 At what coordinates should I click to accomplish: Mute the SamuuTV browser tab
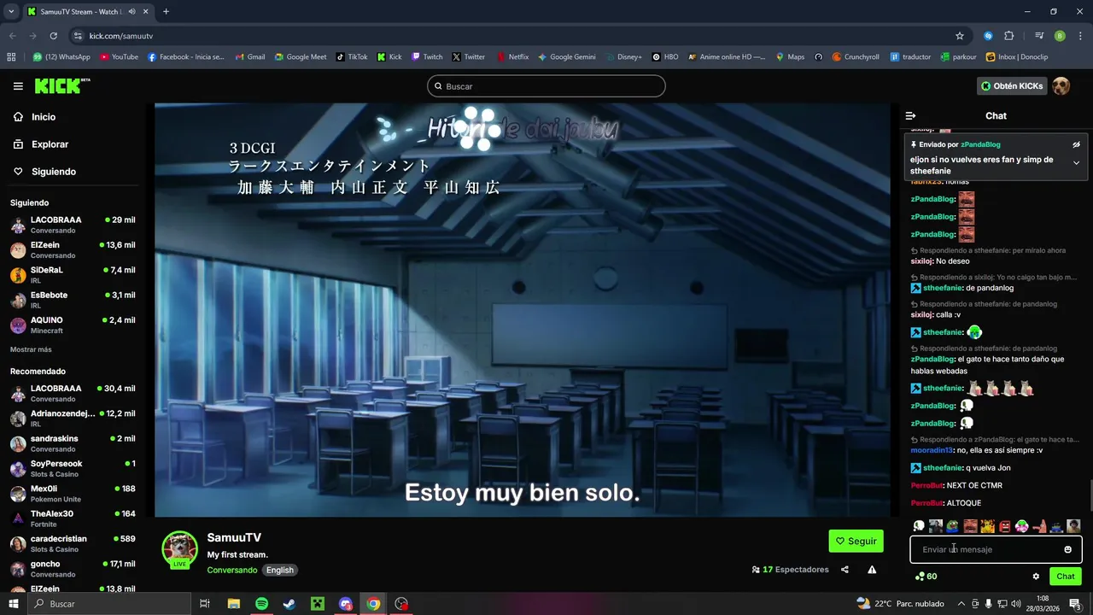point(132,12)
